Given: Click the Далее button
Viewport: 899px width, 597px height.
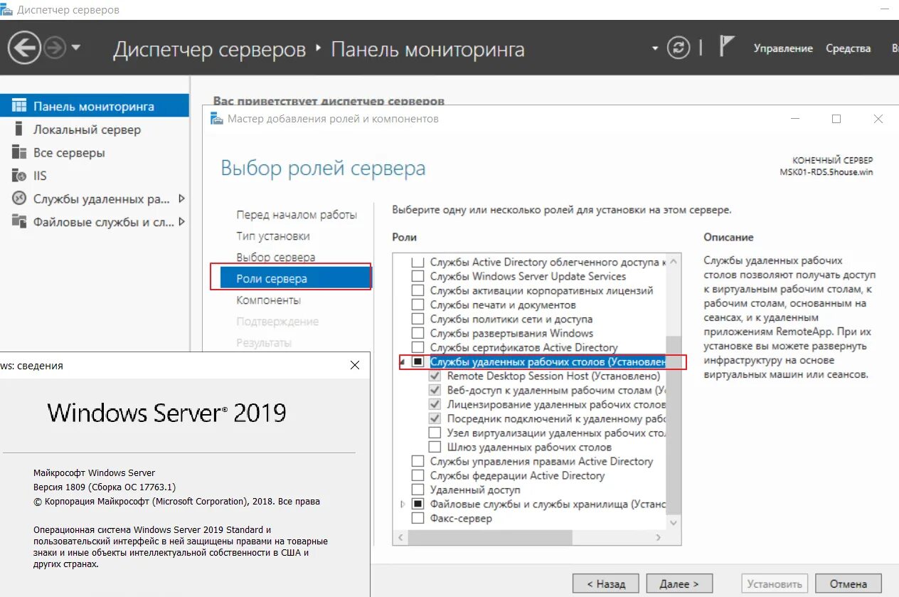Looking at the screenshot, I should [679, 583].
